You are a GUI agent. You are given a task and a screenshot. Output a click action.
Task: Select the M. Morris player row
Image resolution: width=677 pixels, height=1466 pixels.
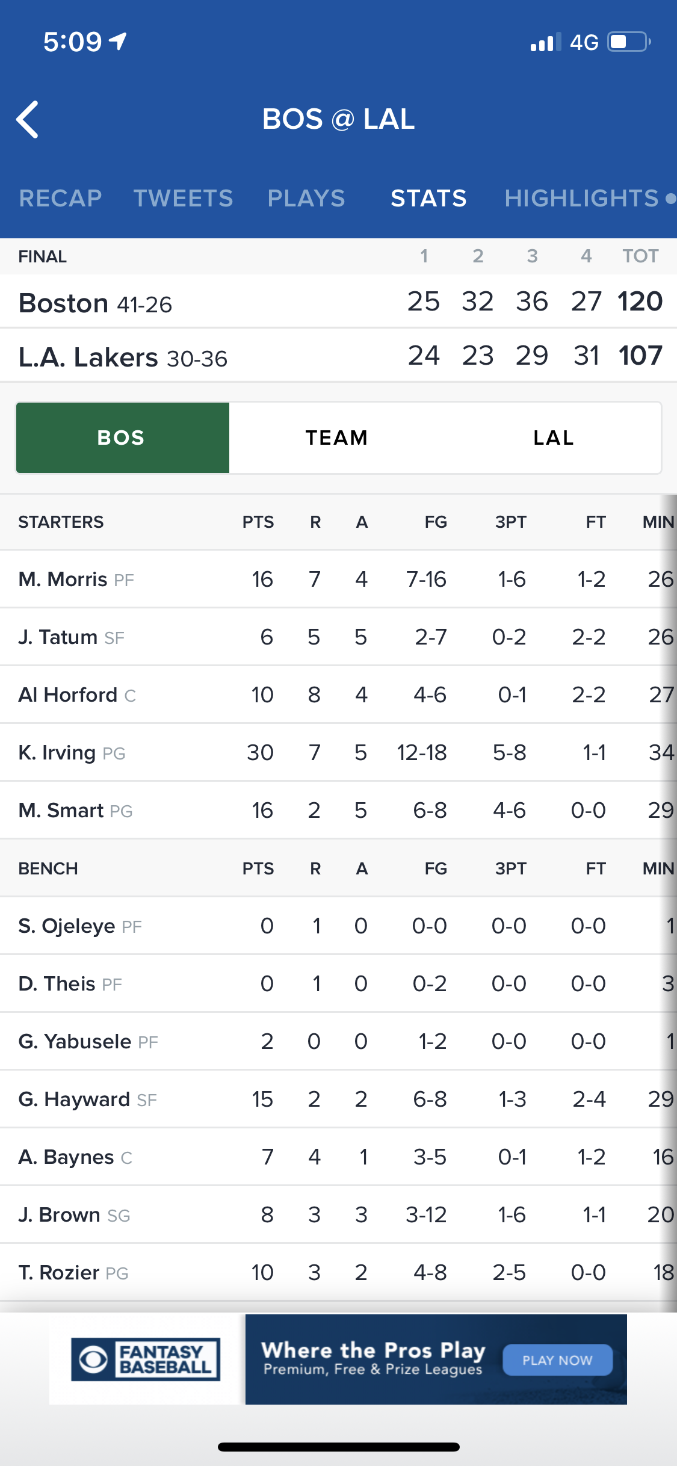pos(338,579)
